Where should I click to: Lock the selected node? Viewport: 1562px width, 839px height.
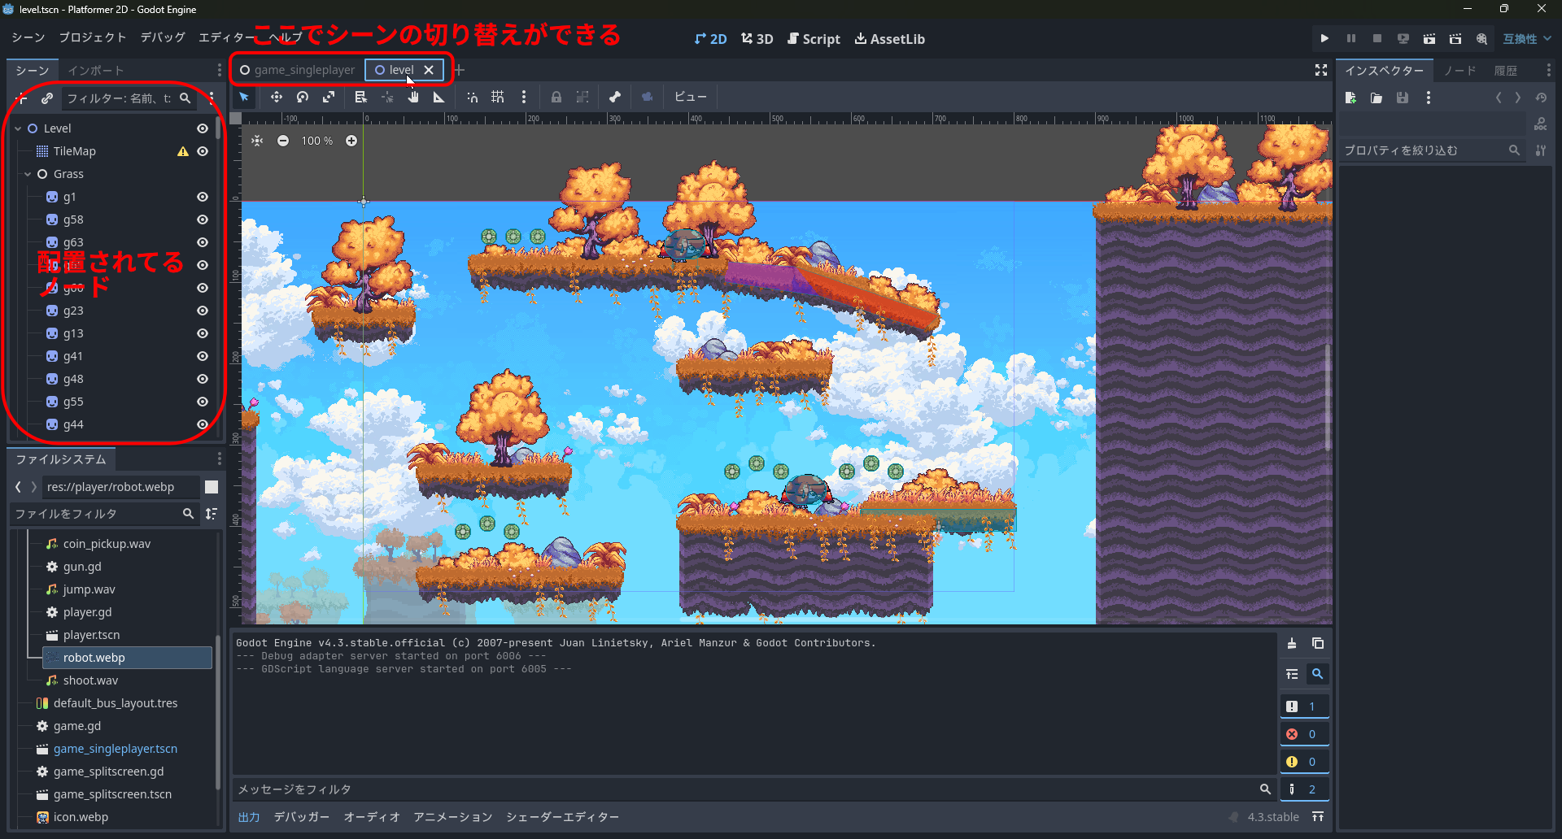click(x=556, y=97)
